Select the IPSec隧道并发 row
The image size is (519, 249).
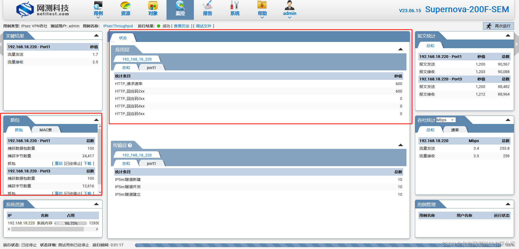[x=259, y=187]
